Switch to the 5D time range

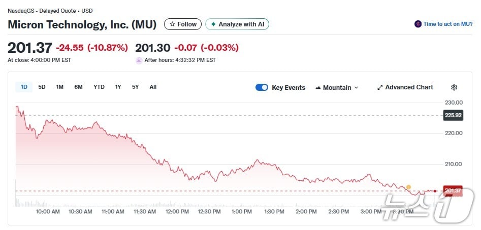(42, 87)
